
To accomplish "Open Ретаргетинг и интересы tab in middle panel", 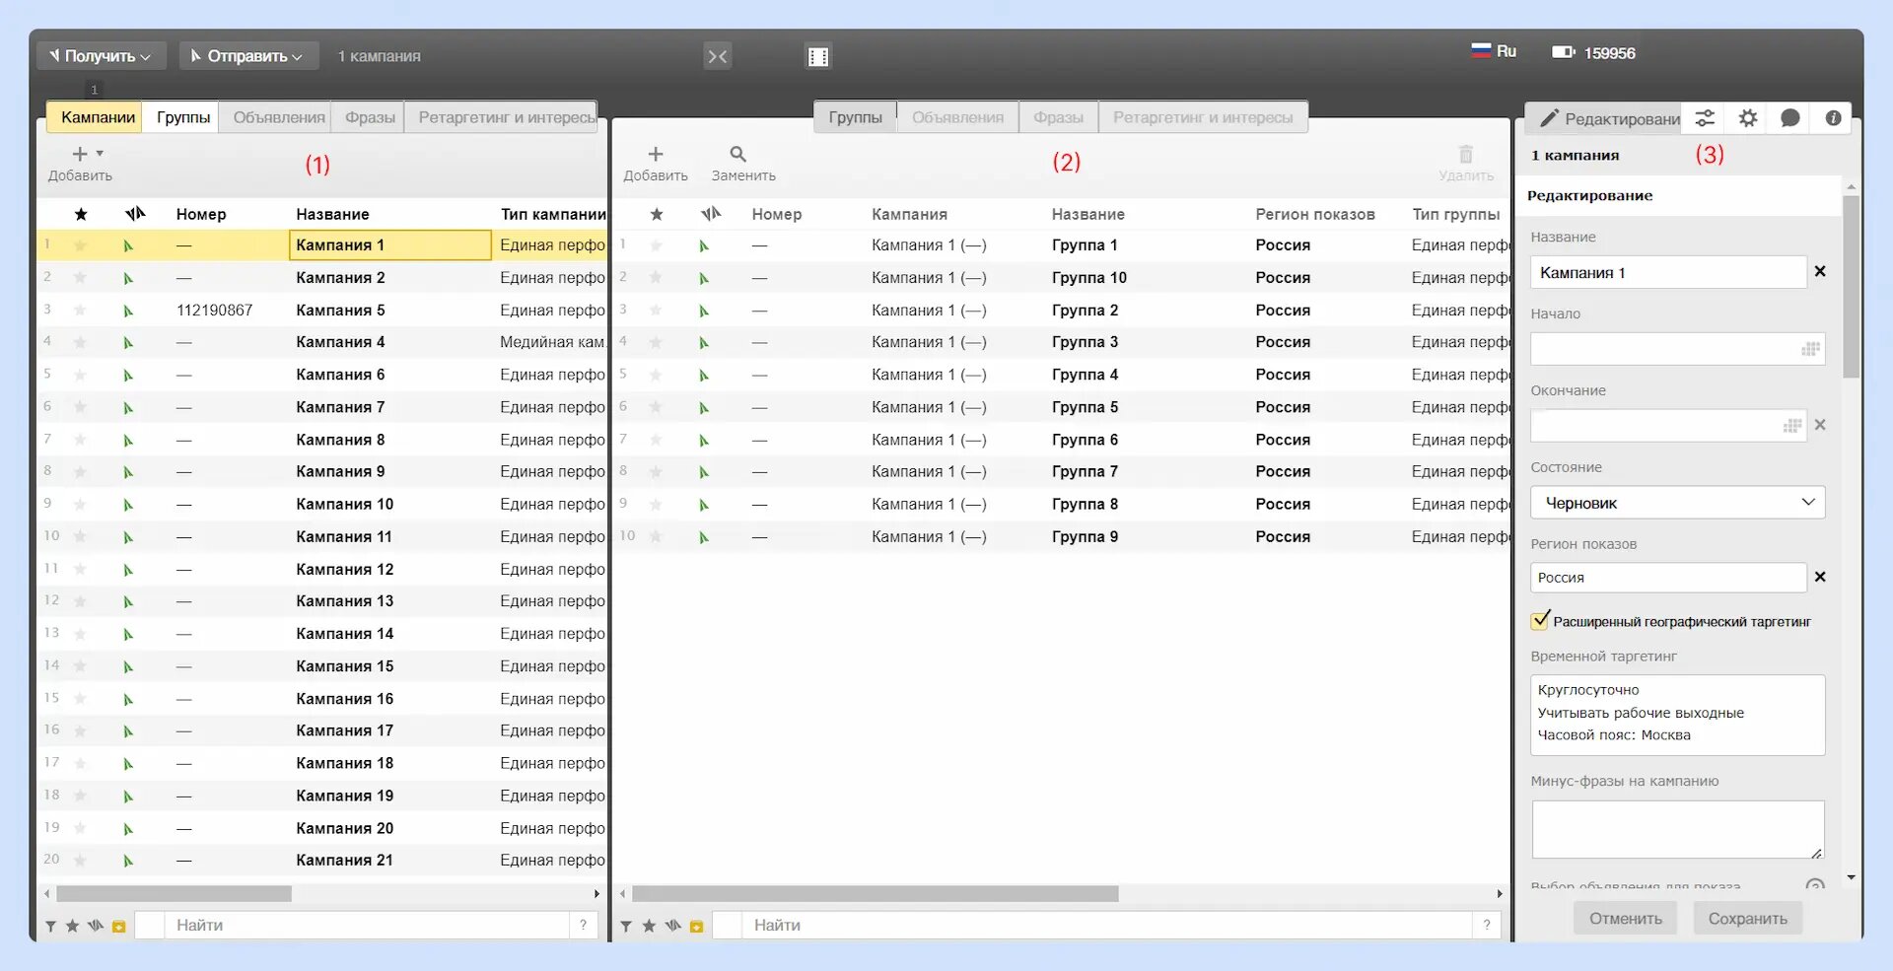I will 1203,117.
